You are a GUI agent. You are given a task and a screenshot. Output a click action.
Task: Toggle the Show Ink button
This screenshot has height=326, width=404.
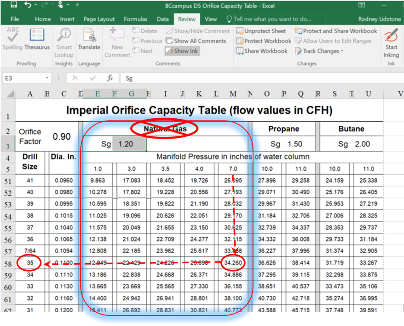(182, 51)
